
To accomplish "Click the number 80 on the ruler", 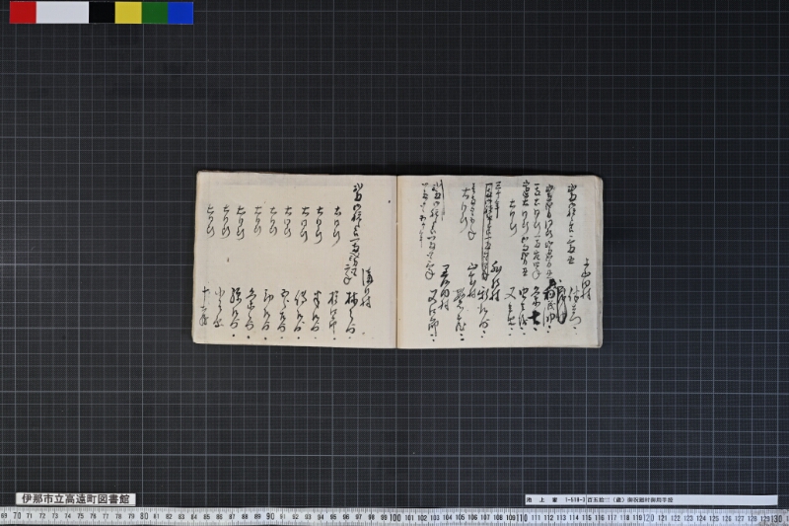I will pos(144,516).
